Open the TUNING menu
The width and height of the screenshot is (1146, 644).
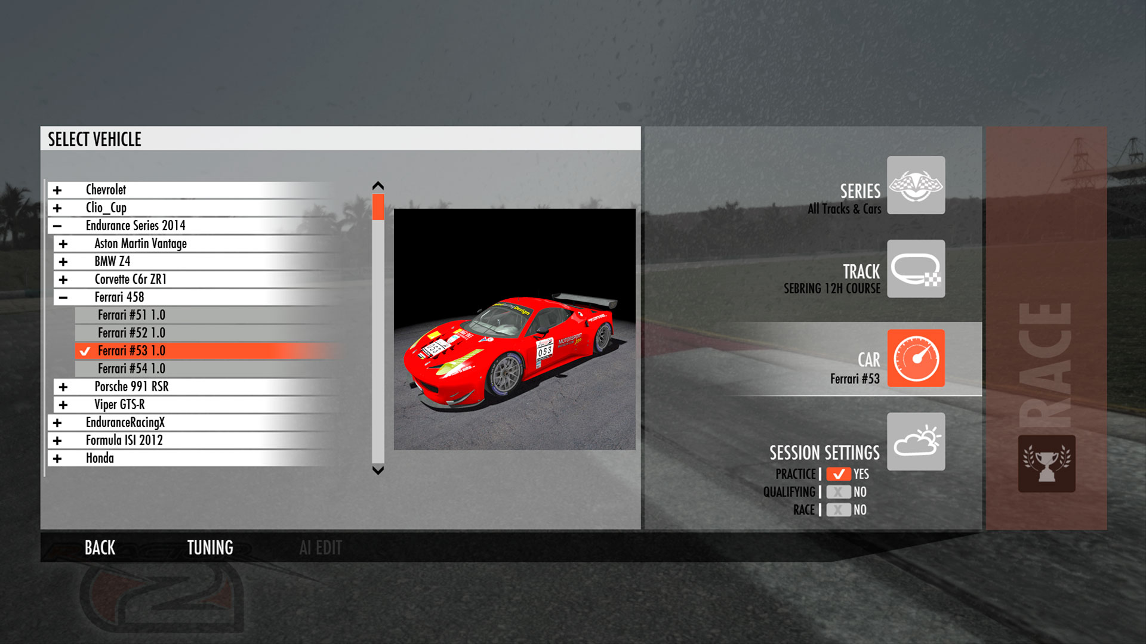click(210, 547)
